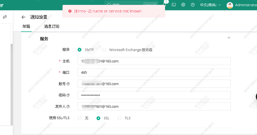Switch to the 邮箱 tab
Image resolution: width=257 pixels, height=135 pixels.
pos(26,26)
